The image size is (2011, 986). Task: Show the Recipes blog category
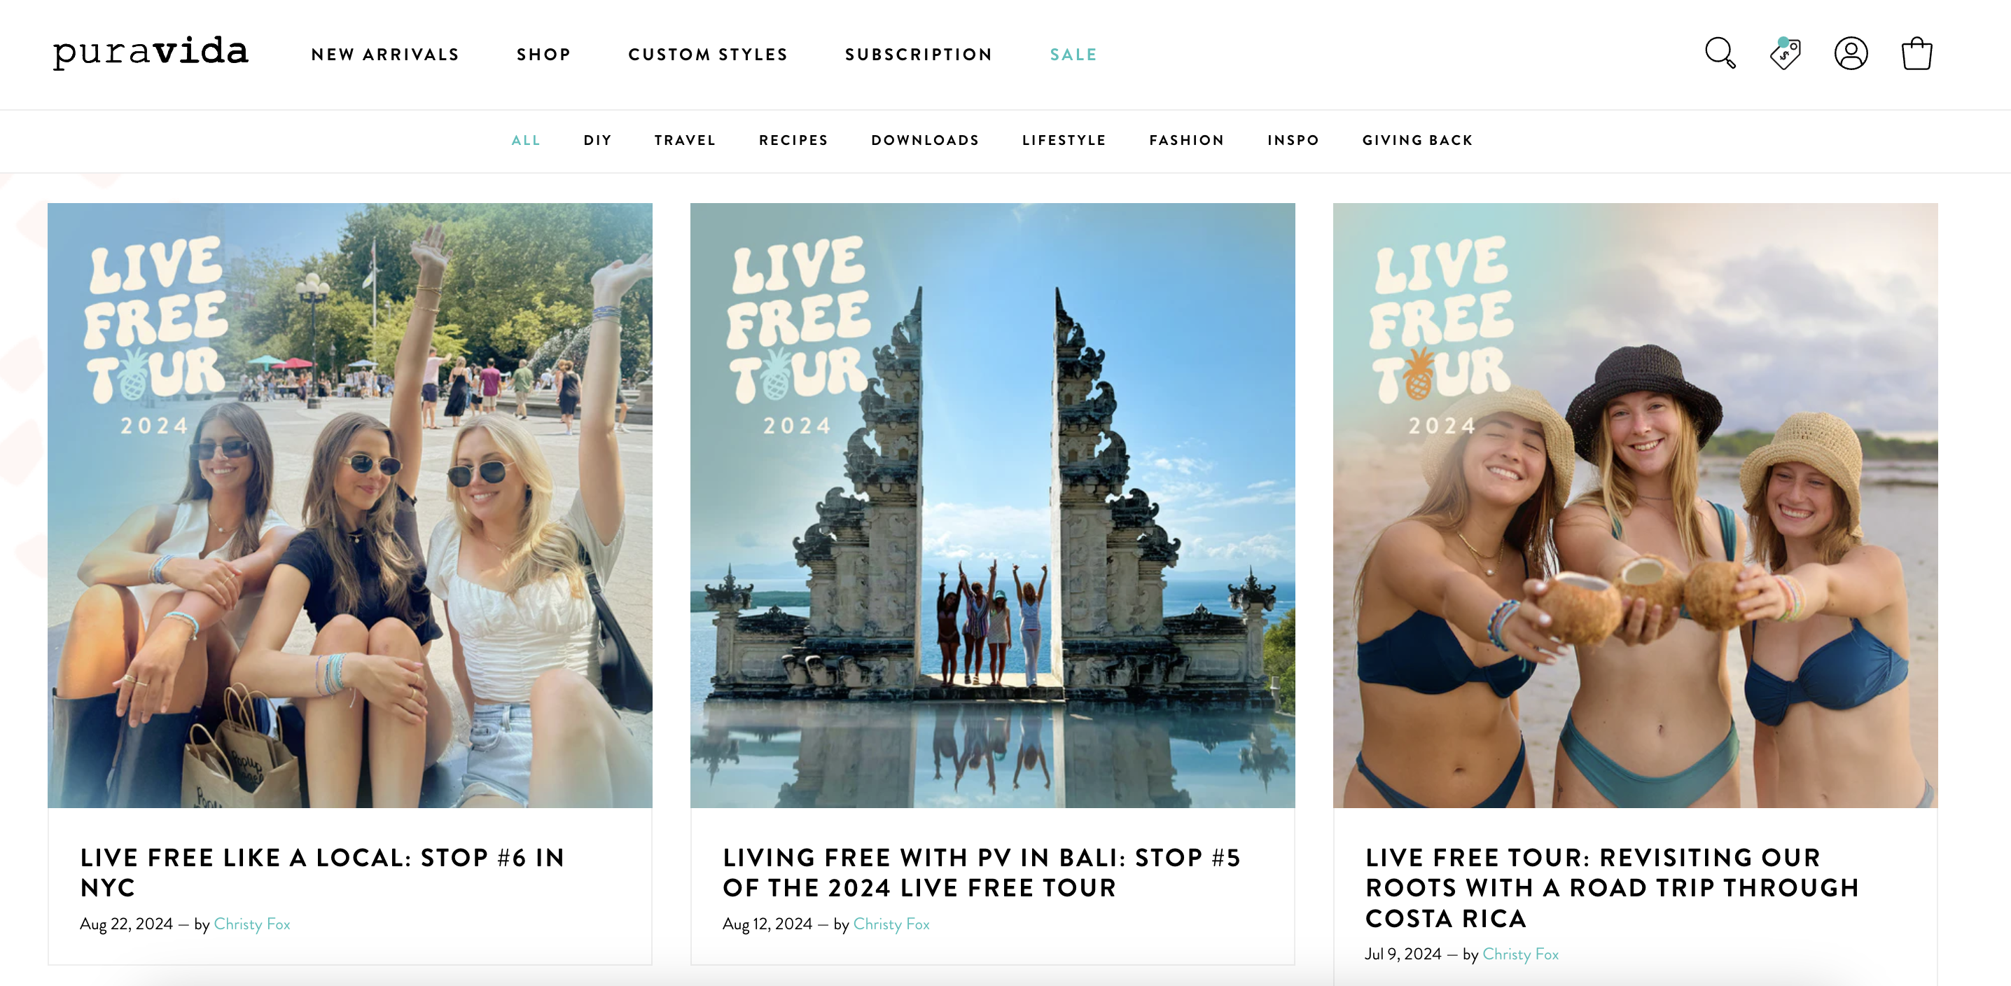tap(794, 141)
